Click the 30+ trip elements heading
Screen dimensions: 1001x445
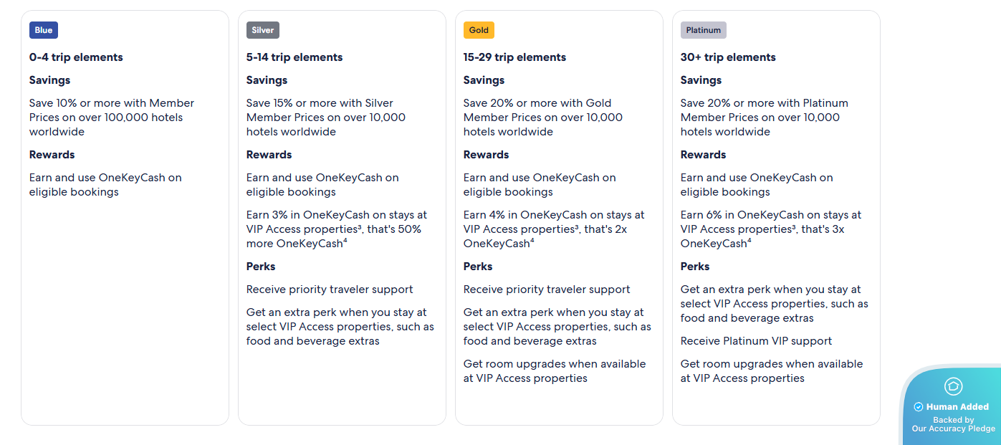(728, 57)
